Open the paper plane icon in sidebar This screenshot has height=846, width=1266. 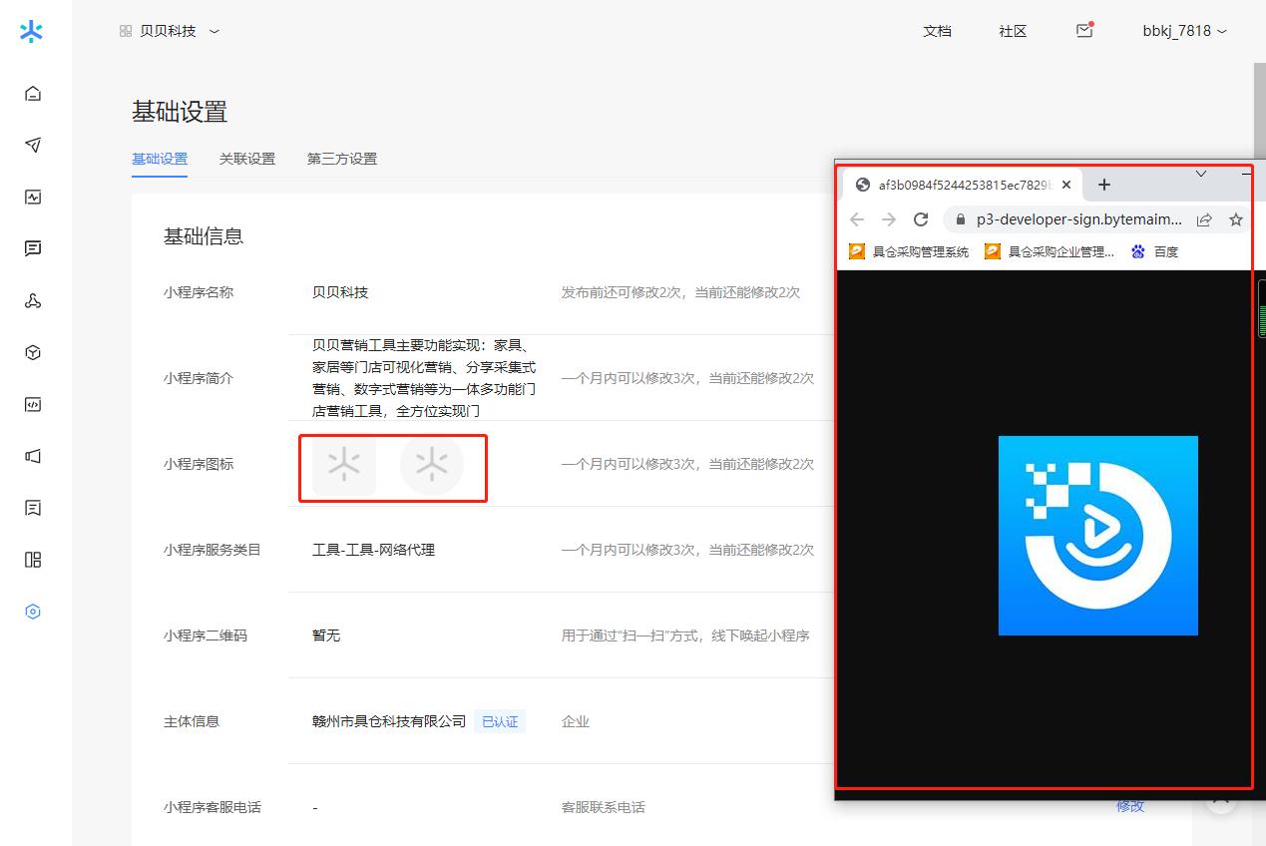33,146
